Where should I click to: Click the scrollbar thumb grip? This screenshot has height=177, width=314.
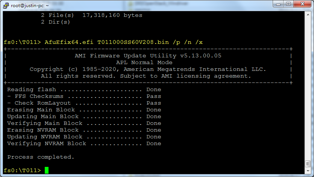click(308, 164)
